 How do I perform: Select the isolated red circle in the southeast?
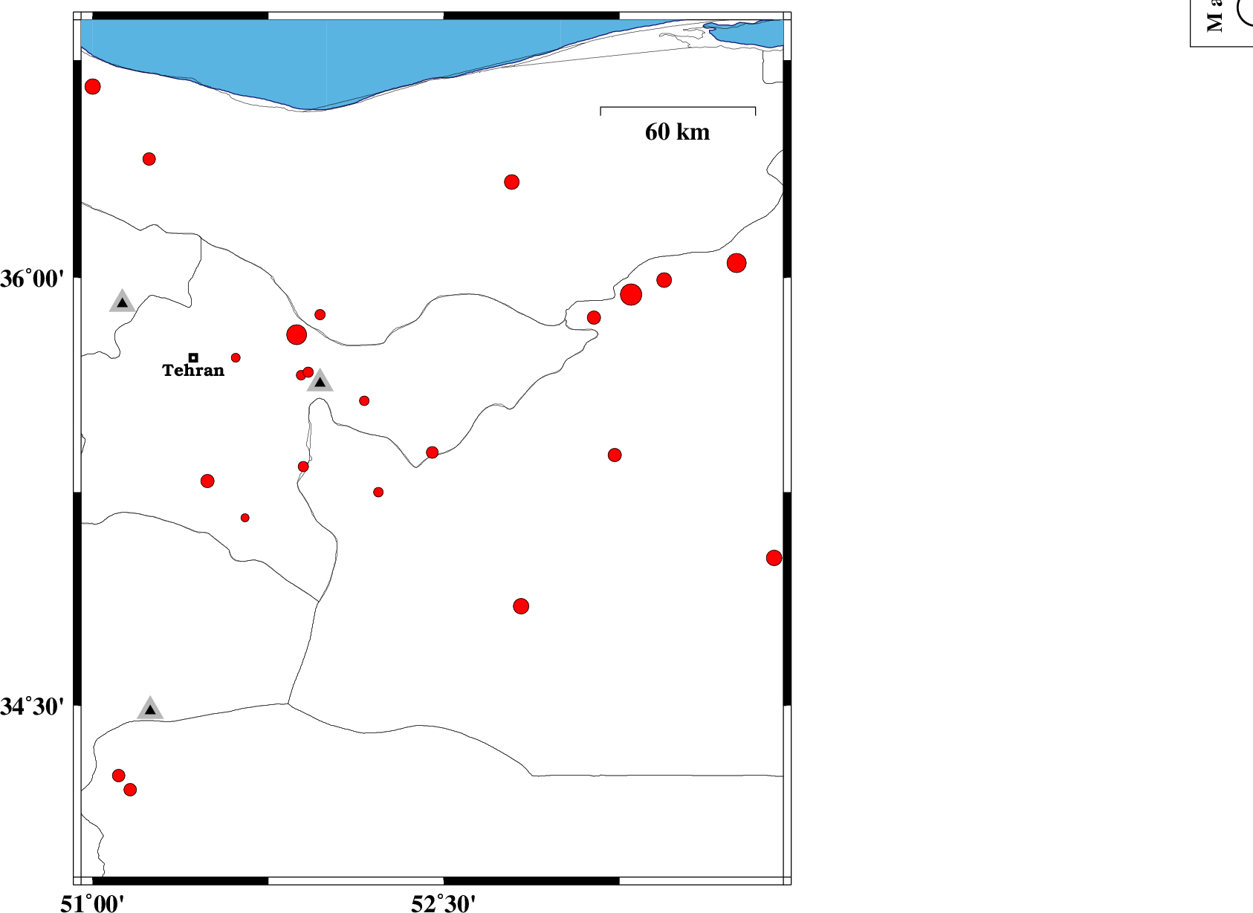(521, 606)
